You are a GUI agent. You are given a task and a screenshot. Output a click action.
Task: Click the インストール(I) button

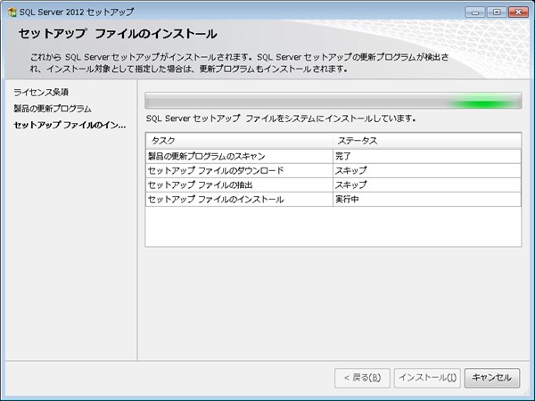[x=427, y=378]
